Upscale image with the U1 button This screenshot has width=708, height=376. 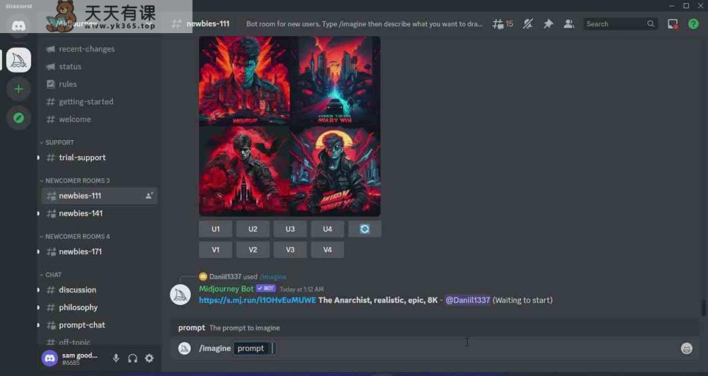tap(216, 229)
